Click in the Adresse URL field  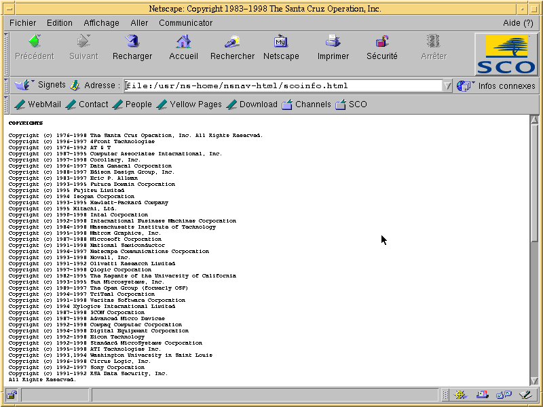(283, 86)
